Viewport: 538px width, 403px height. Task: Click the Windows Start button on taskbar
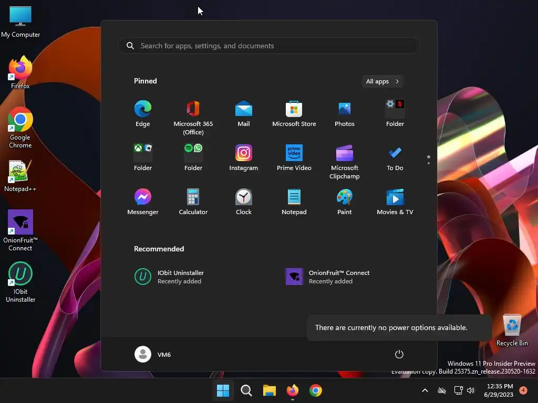point(223,390)
